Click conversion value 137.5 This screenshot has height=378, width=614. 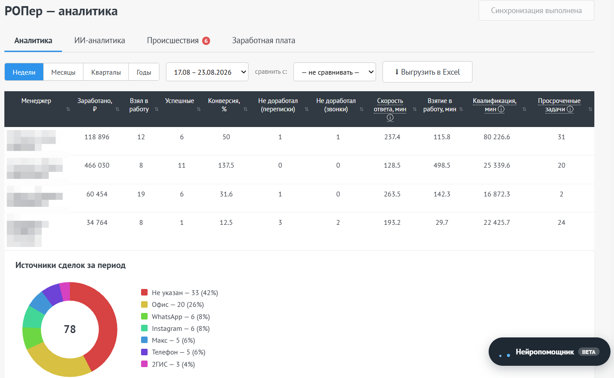(226, 165)
